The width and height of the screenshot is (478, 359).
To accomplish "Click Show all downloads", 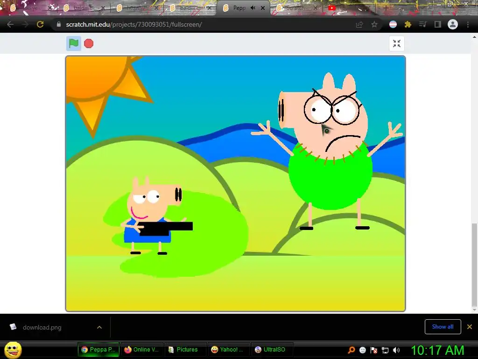I will 443,327.
